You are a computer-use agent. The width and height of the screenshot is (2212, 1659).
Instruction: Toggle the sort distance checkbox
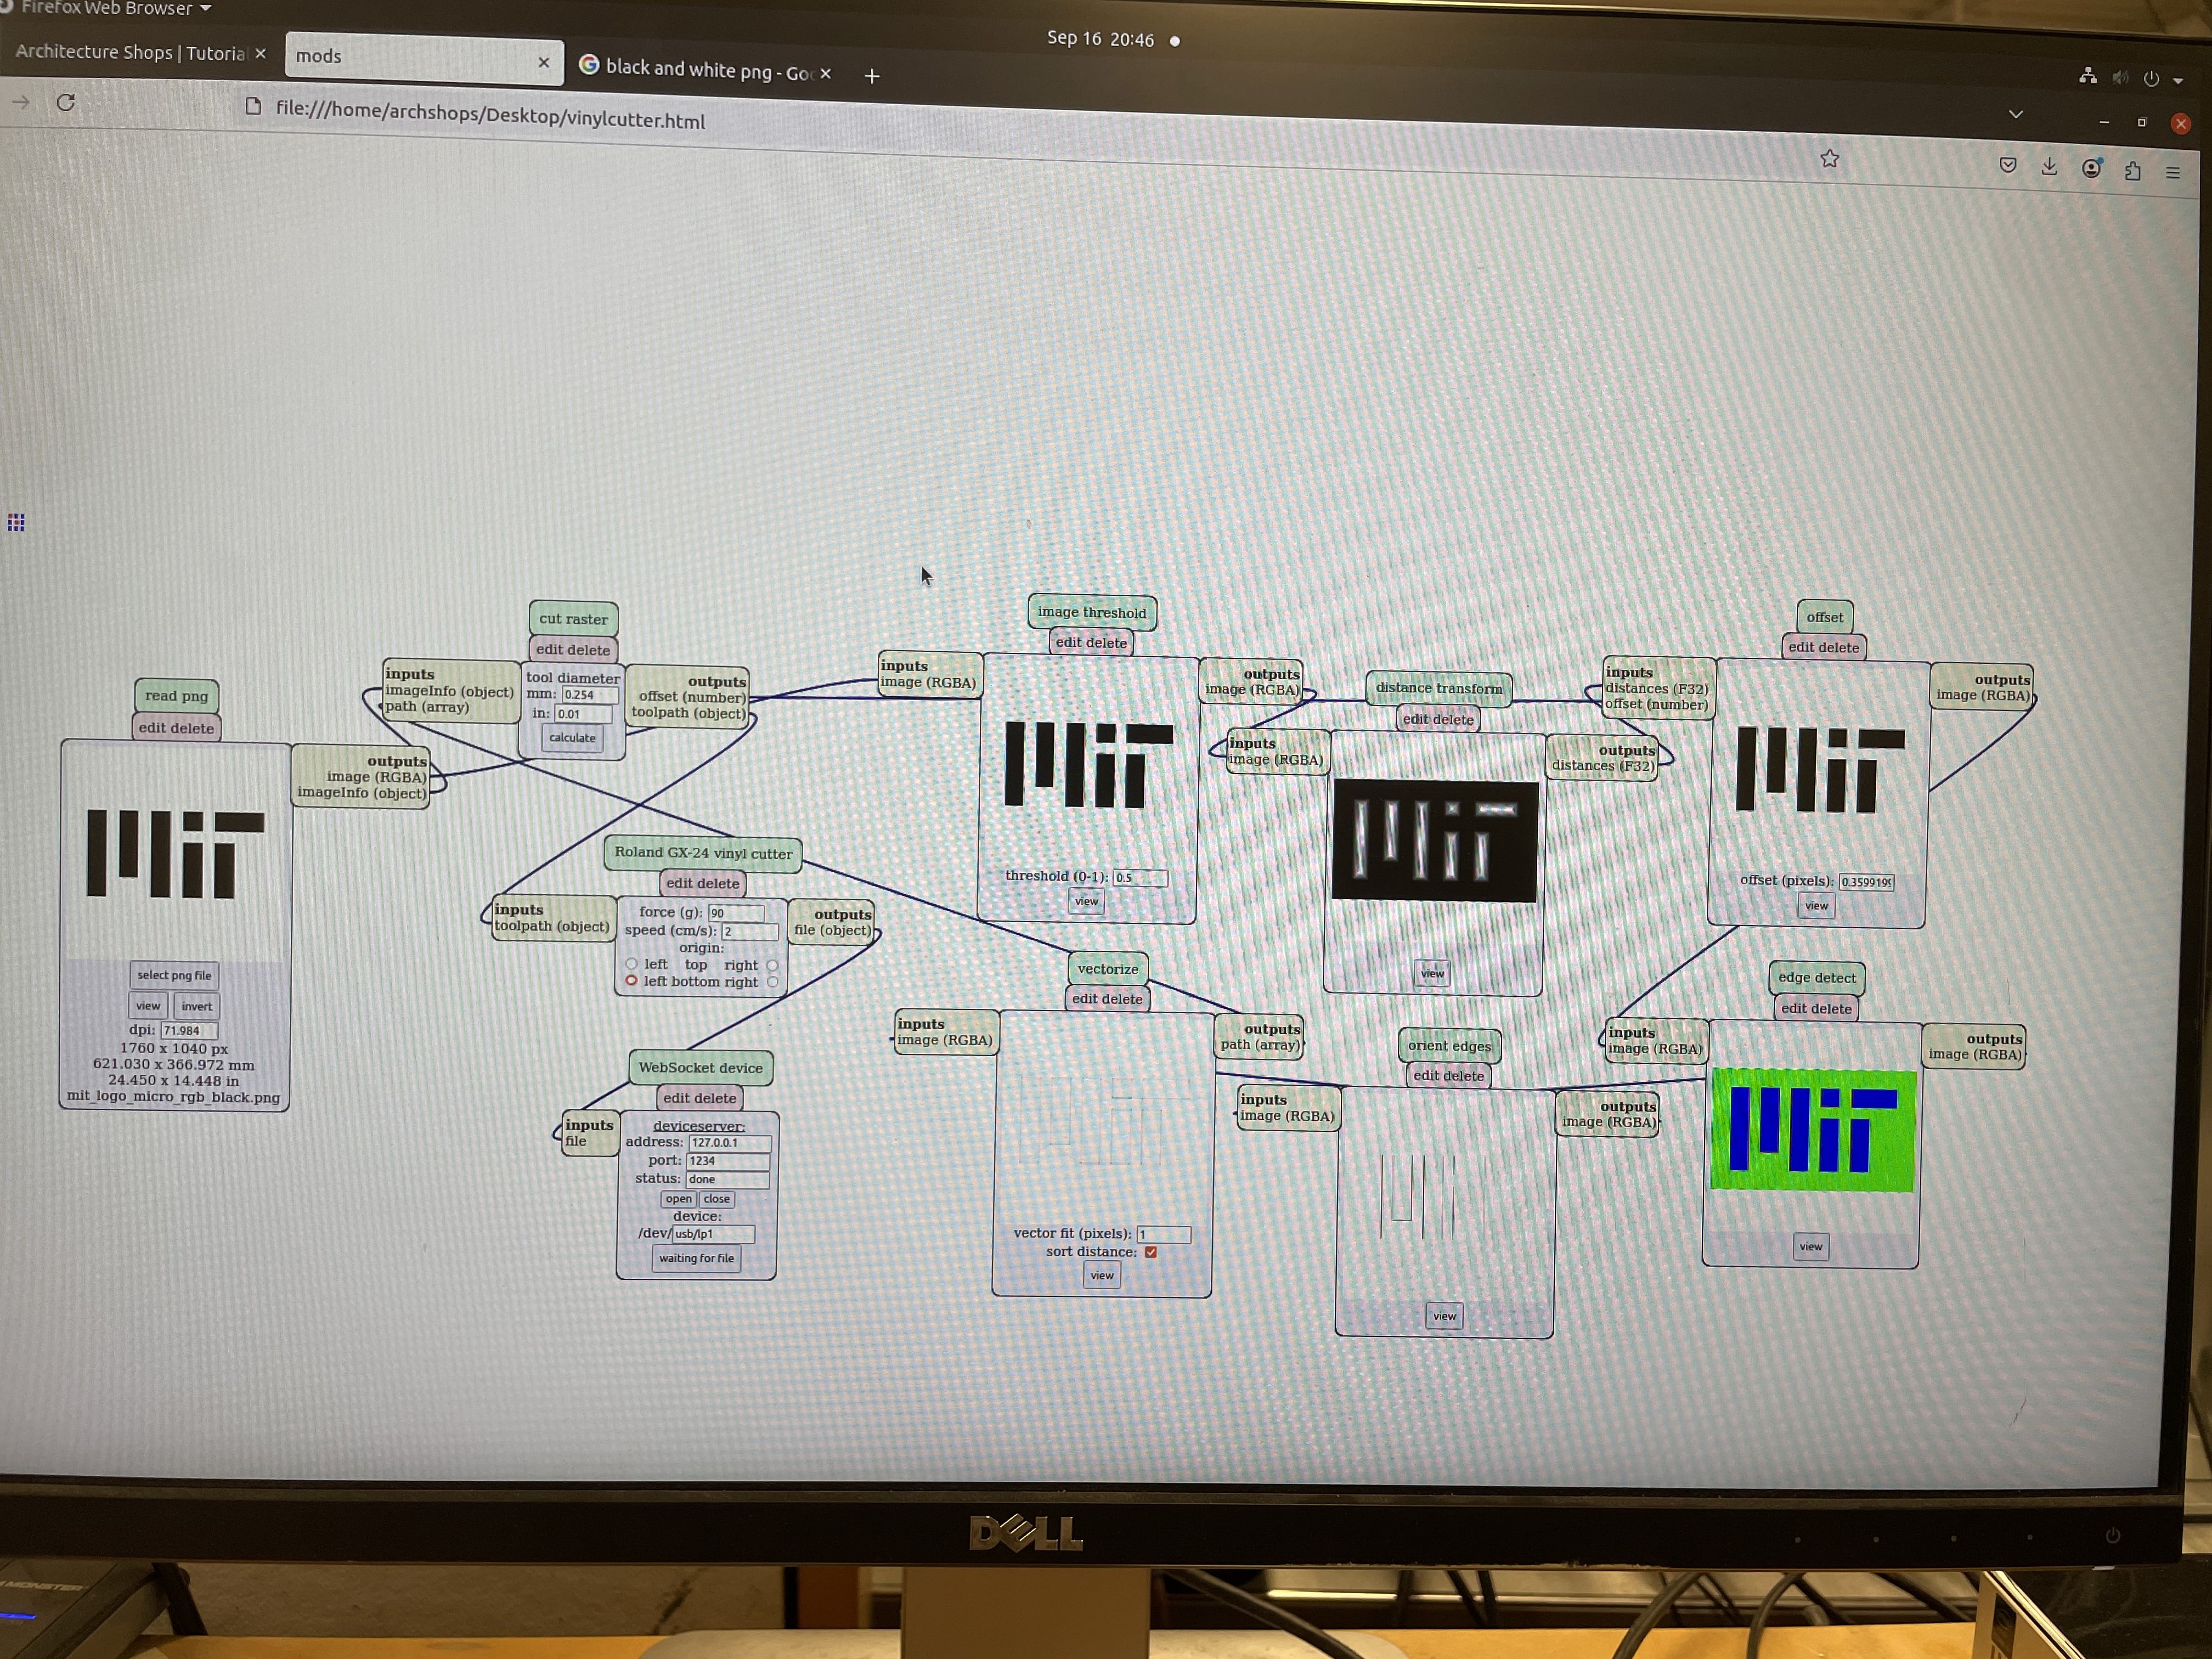coord(1151,1252)
